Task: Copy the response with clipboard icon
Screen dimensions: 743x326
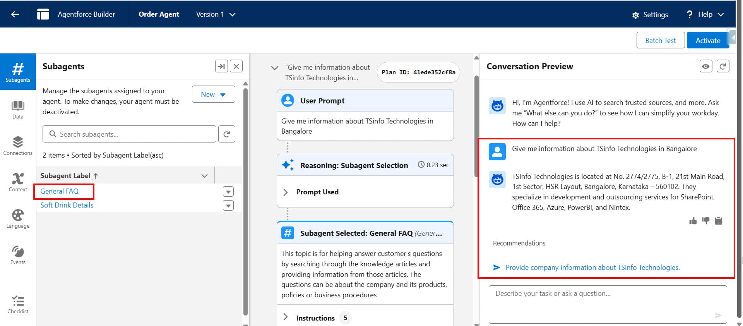Action: tap(719, 221)
